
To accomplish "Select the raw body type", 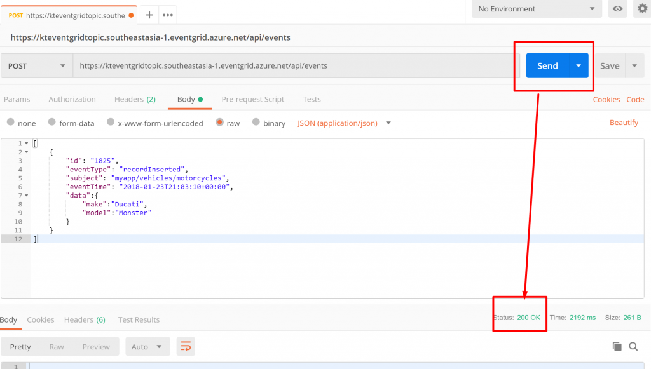I will (219, 122).
